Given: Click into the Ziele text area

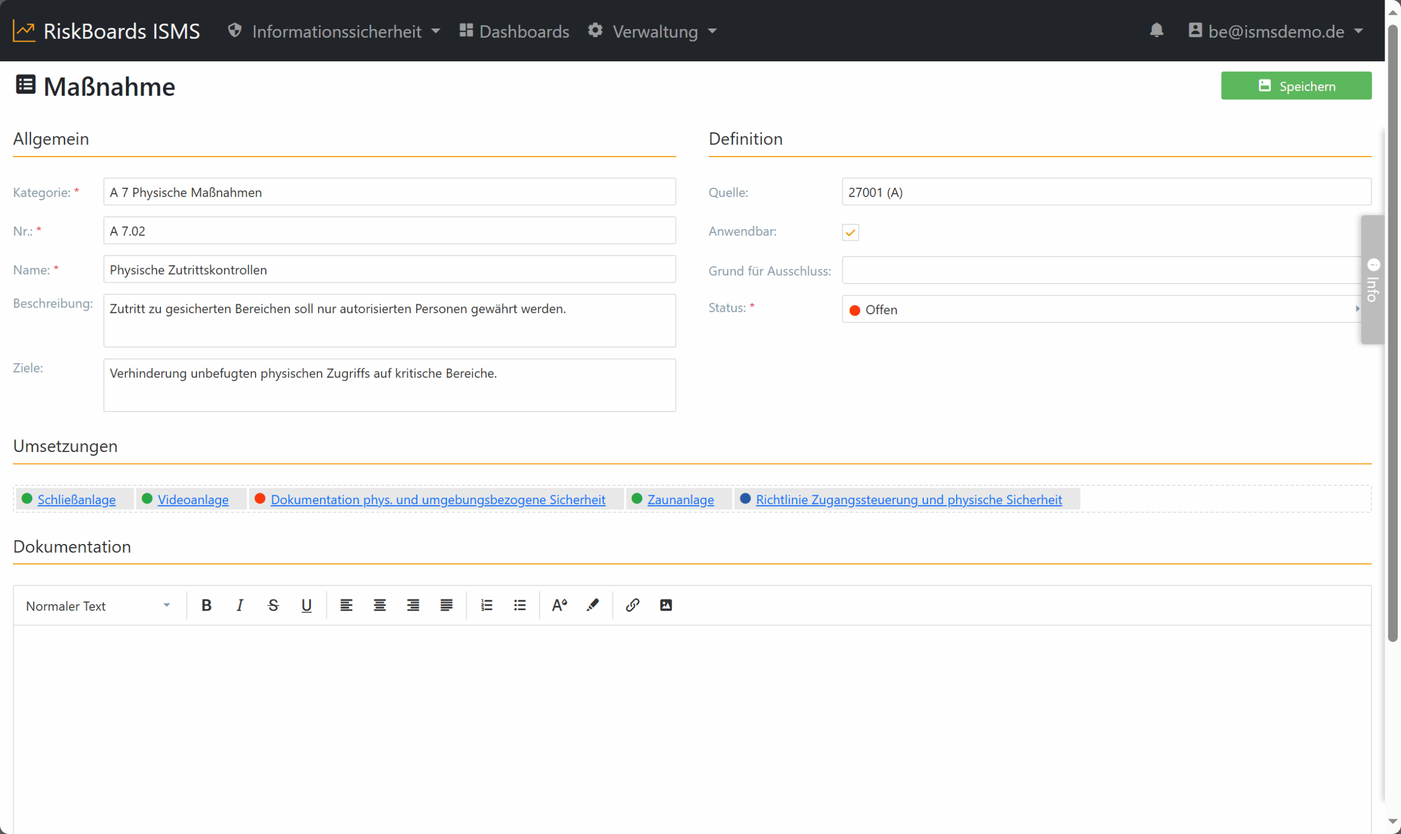Looking at the screenshot, I should coord(390,385).
